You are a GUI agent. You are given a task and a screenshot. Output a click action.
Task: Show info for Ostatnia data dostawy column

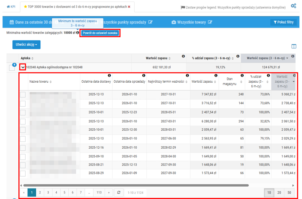pyautogui.click(x=109, y=76)
